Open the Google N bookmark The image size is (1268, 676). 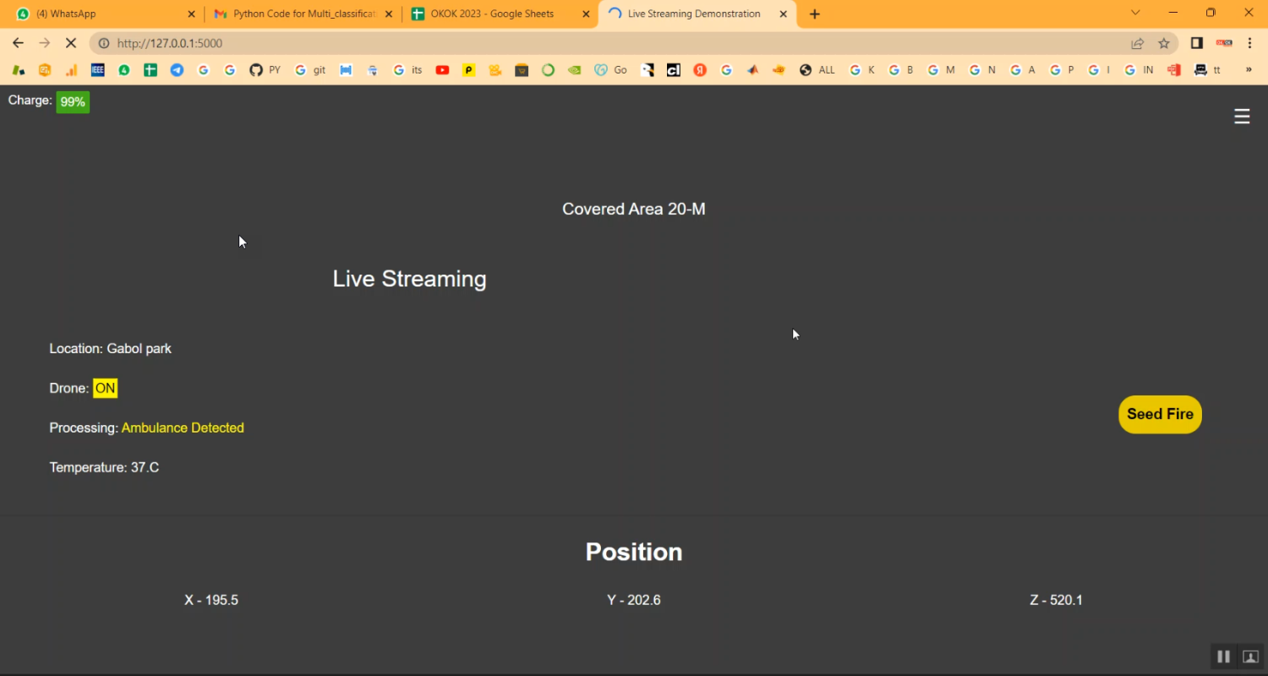[982, 70]
